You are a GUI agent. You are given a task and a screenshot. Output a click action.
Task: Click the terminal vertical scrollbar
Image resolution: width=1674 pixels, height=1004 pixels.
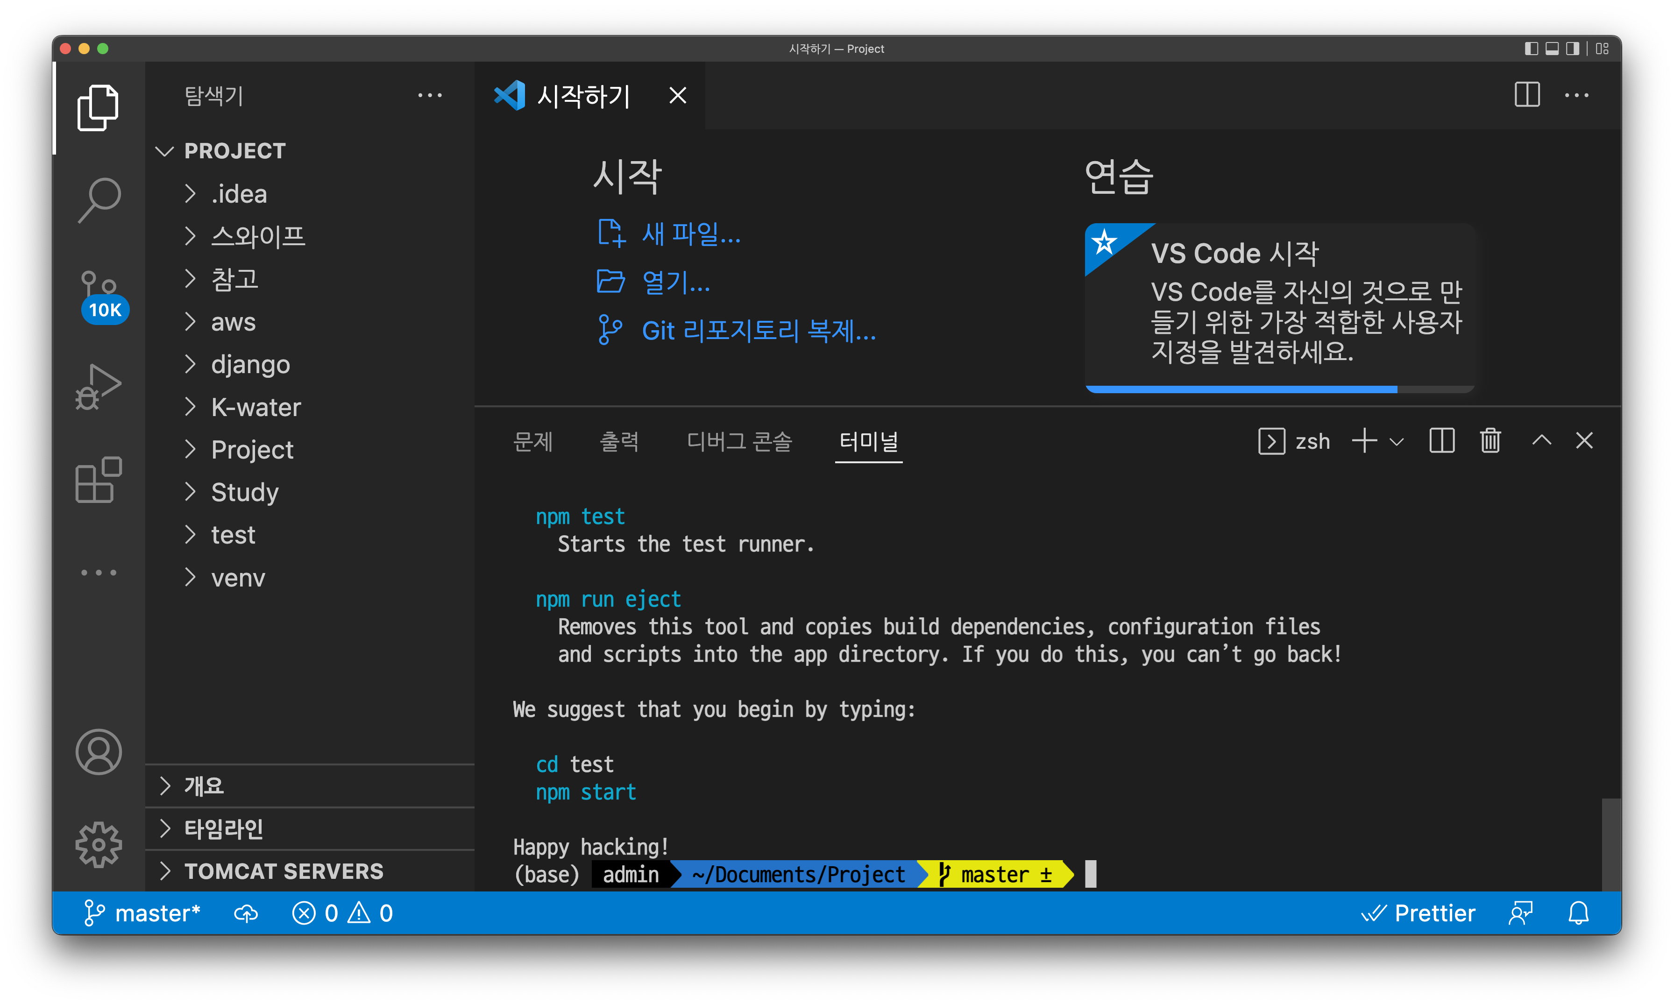click(x=1610, y=844)
